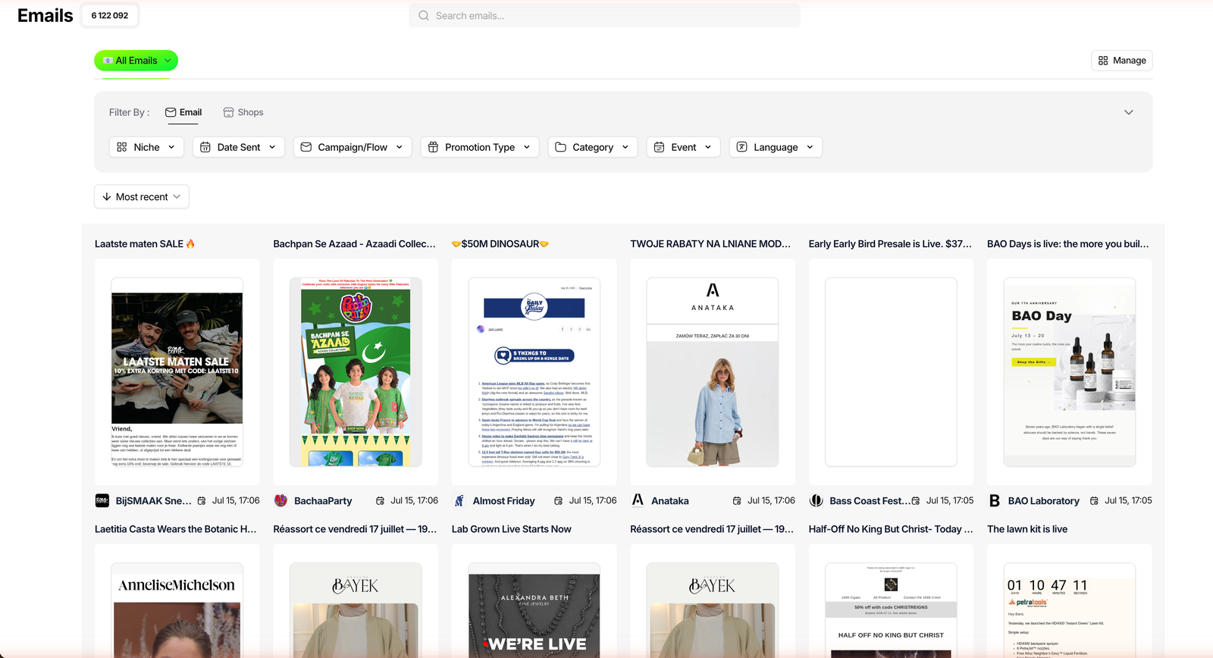The image size is (1213, 658).
Task: Click calendar icon beside Almost Friday date
Action: pos(559,501)
